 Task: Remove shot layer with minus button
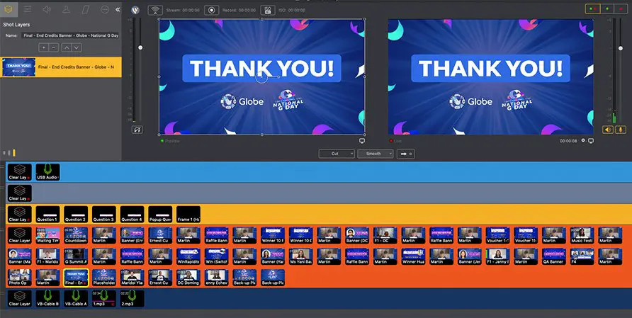point(54,47)
